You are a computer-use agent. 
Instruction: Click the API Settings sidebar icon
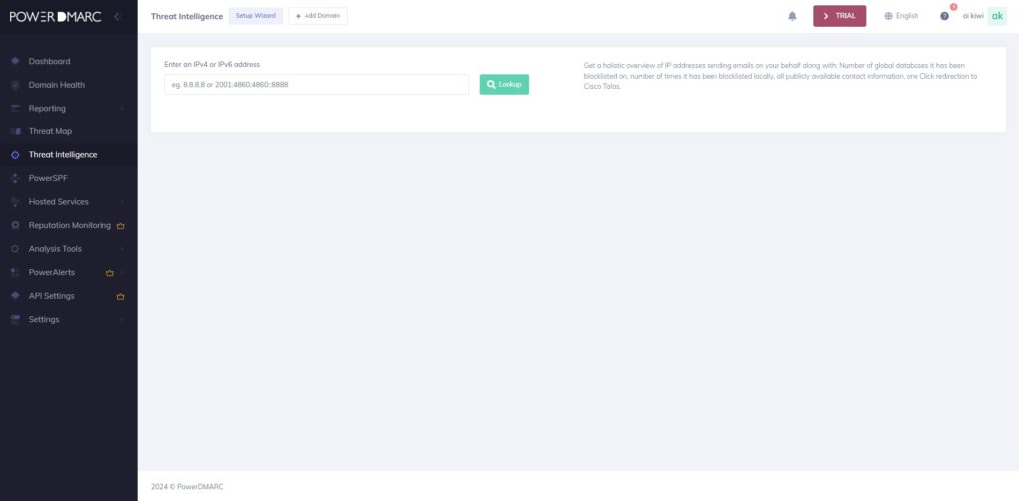(15, 296)
